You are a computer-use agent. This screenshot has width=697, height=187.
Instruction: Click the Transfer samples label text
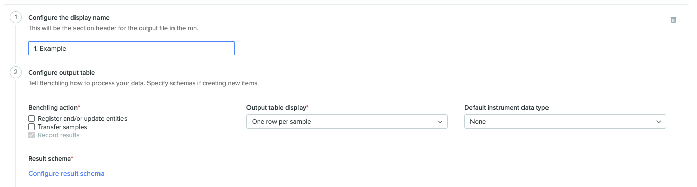coord(62,127)
